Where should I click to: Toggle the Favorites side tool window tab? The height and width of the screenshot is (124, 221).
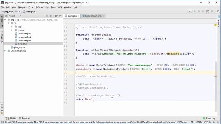2,108
